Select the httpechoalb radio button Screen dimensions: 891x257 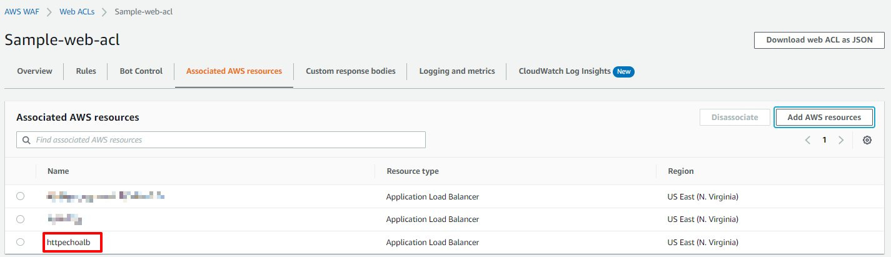tap(21, 242)
